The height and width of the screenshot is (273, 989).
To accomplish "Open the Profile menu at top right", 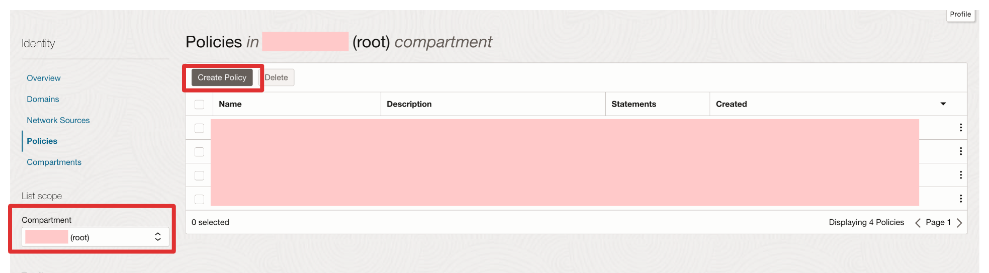I will tap(960, 15).
